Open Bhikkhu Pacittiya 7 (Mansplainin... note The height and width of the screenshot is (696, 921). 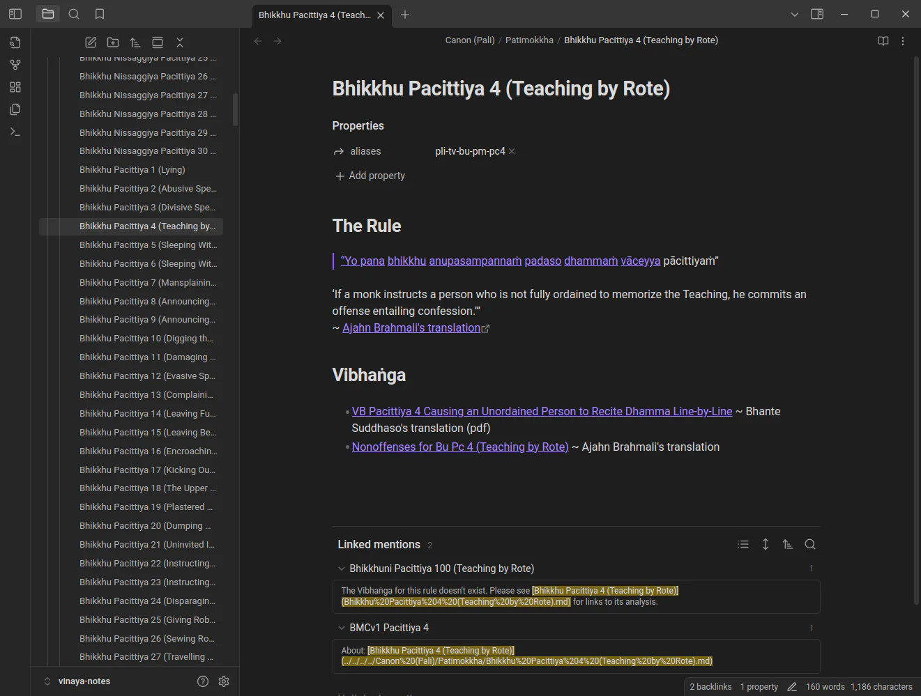click(x=131, y=283)
